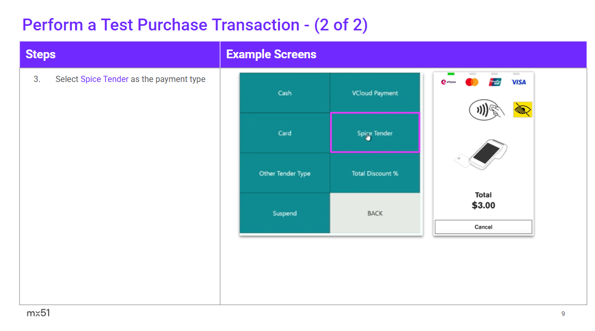Select Card as payment type
Screen dimensions: 595x331
tap(285, 133)
